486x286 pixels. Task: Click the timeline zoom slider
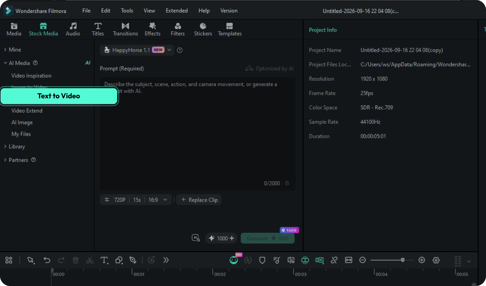[x=392, y=260]
